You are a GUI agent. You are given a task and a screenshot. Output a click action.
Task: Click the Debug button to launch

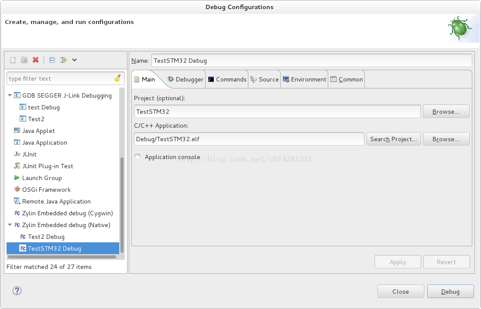[x=450, y=292]
